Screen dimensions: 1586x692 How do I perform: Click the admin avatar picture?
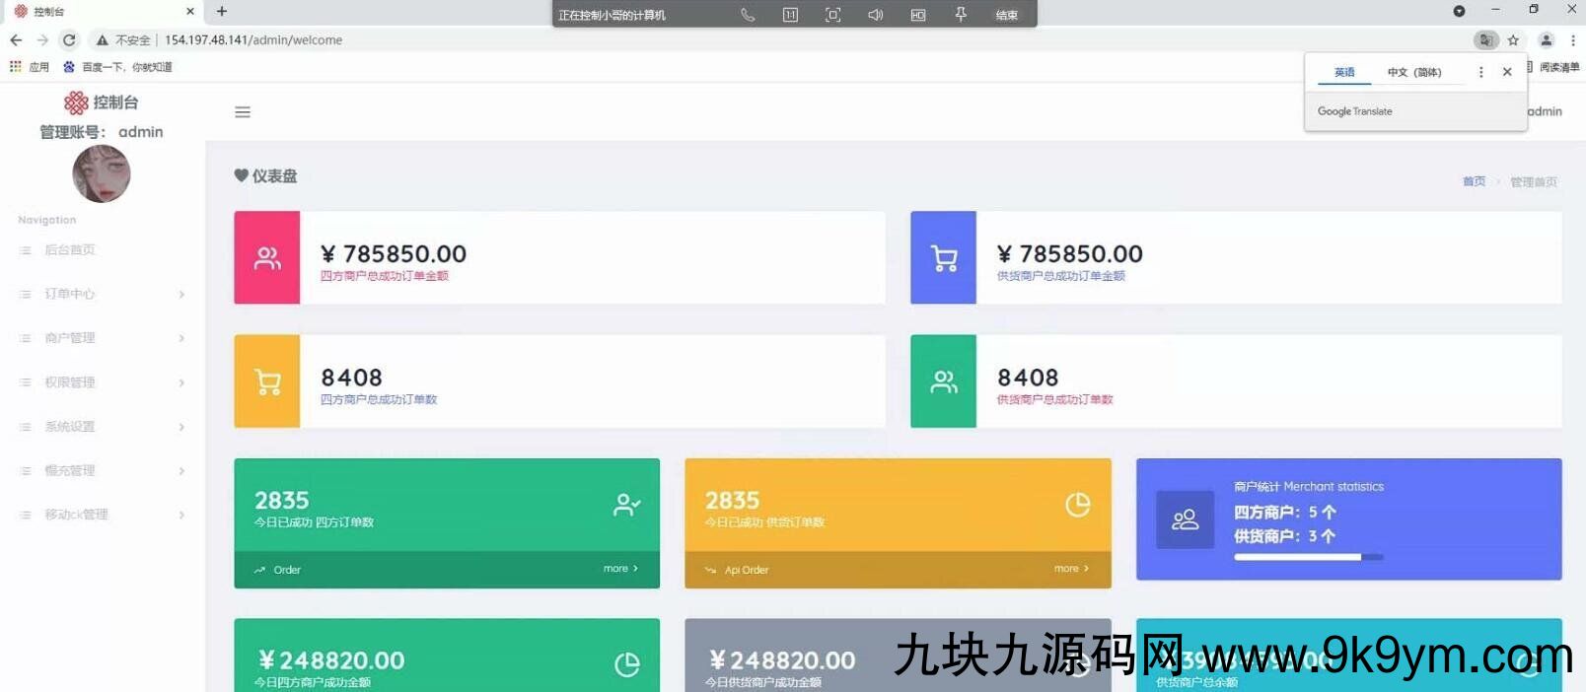click(x=102, y=173)
